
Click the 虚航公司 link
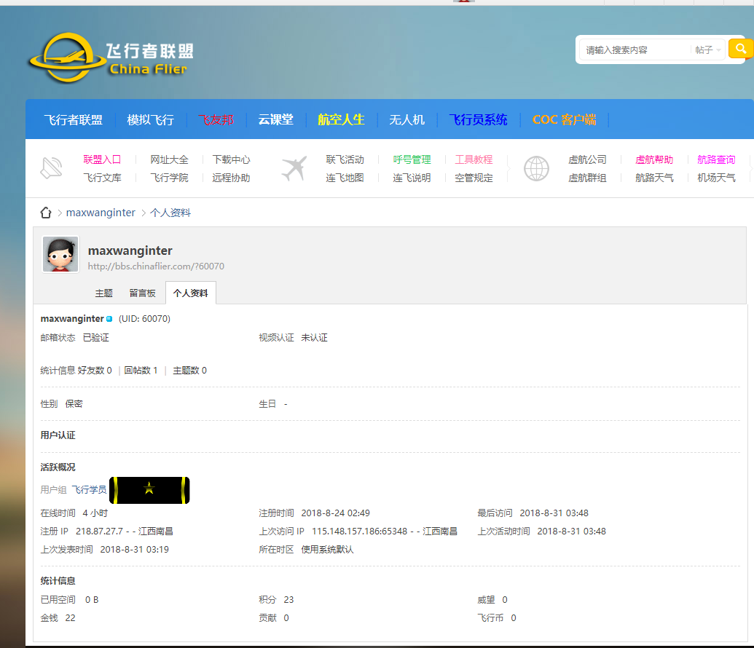[x=587, y=159]
